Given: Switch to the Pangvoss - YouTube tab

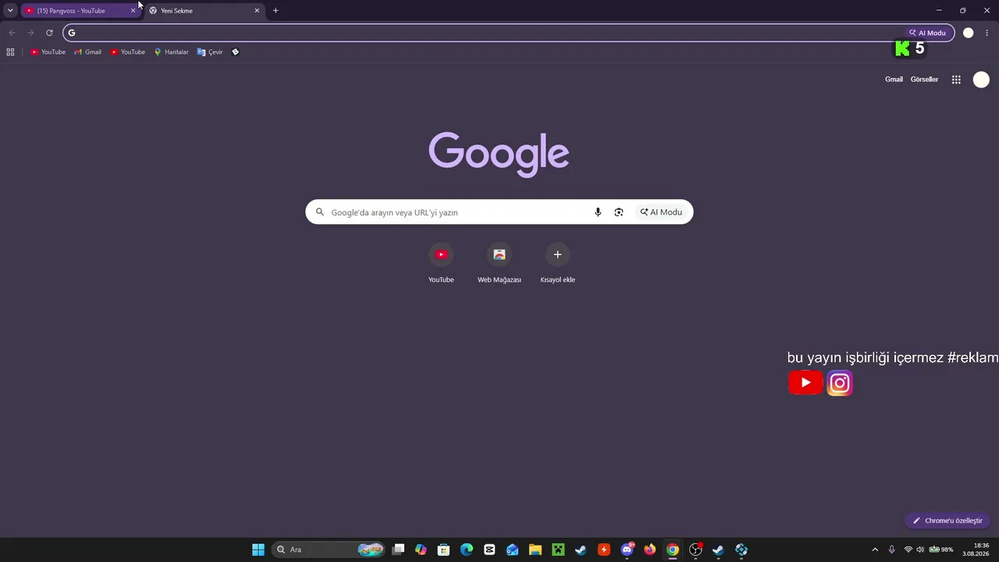Looking at the screenshot, I should pyautogui.click(x=80, y=11).
